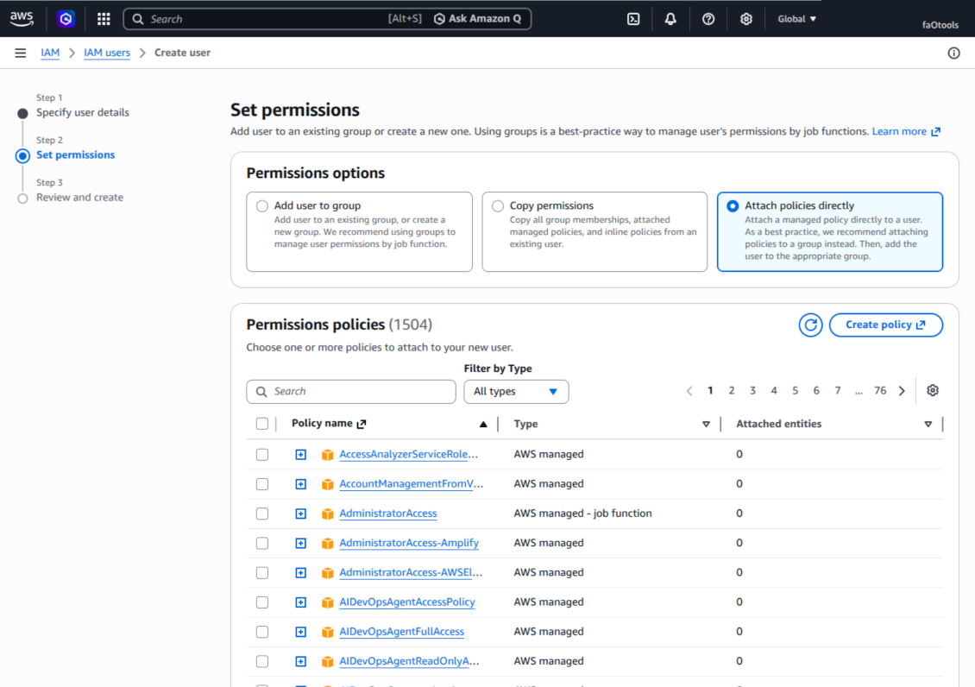The image size is (975, 687).
Task: Expand the AdministratorAccess-AWSEl policy details
Action: (300, 572)
